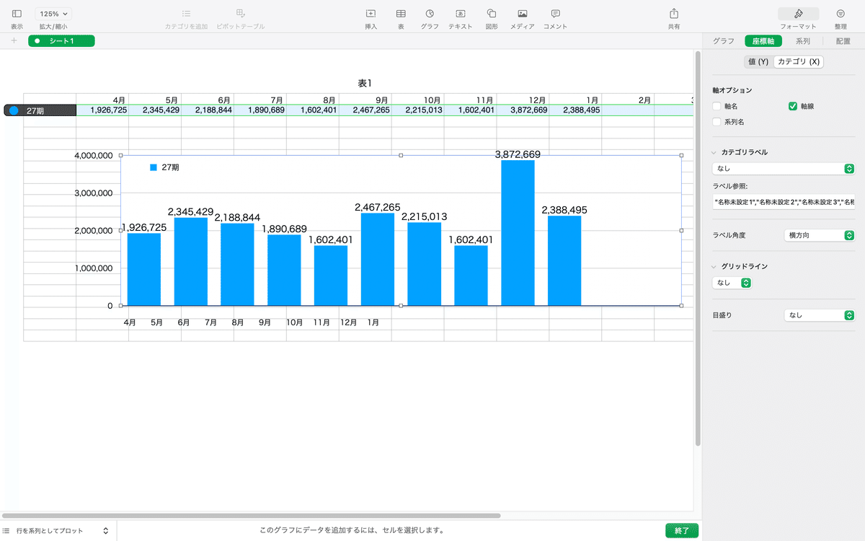
Task: Click the 2月 column header cell
Action: pos(629,99)
